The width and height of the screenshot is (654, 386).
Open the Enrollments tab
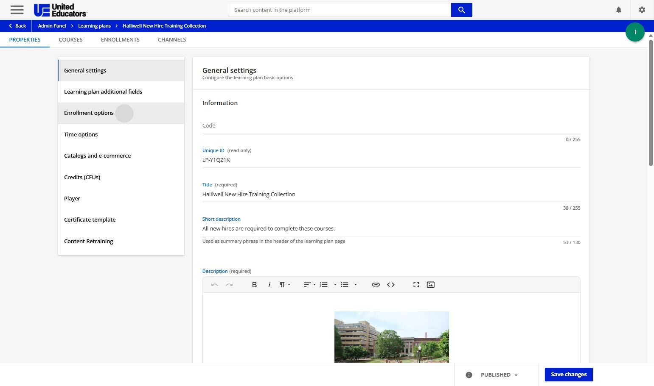[x=120, y=40]
